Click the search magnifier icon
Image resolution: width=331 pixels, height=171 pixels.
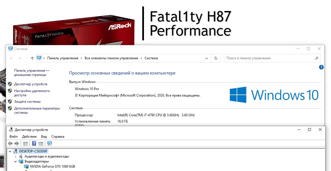[317, 58]
